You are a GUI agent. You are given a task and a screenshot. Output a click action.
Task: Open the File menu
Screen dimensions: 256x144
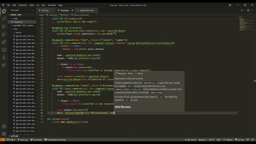[x=8, y=5]
